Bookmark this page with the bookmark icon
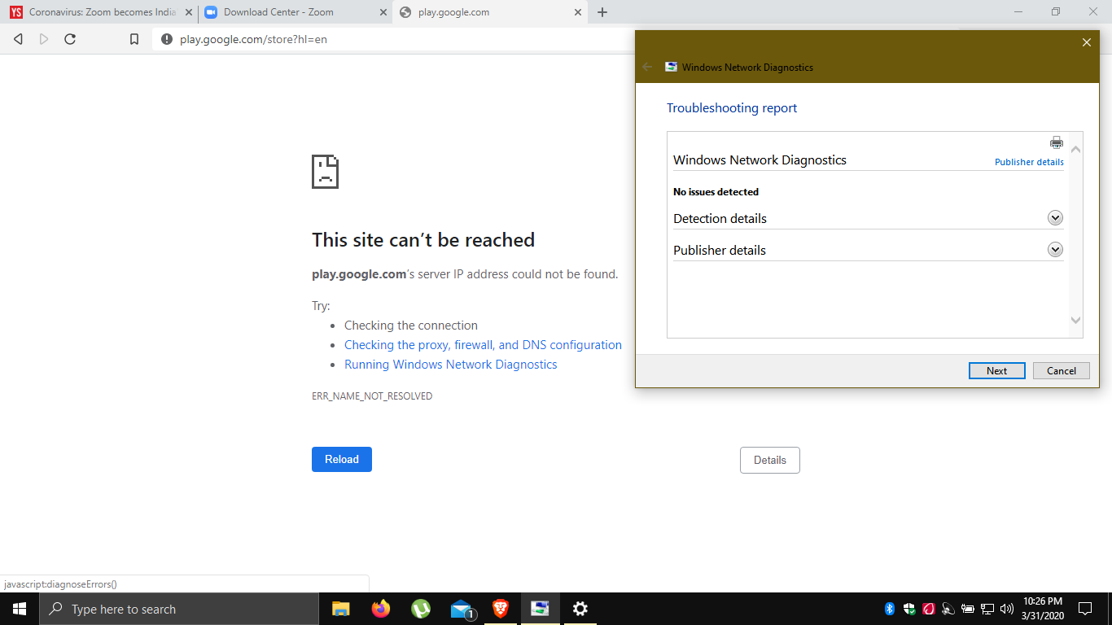 pos(134,39)
